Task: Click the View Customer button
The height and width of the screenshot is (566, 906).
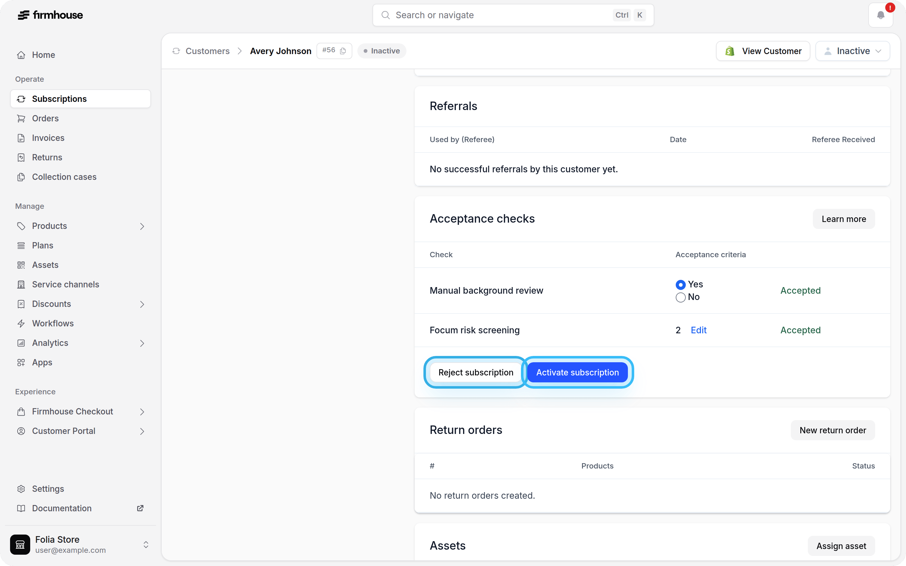Action: click(763, 51)
